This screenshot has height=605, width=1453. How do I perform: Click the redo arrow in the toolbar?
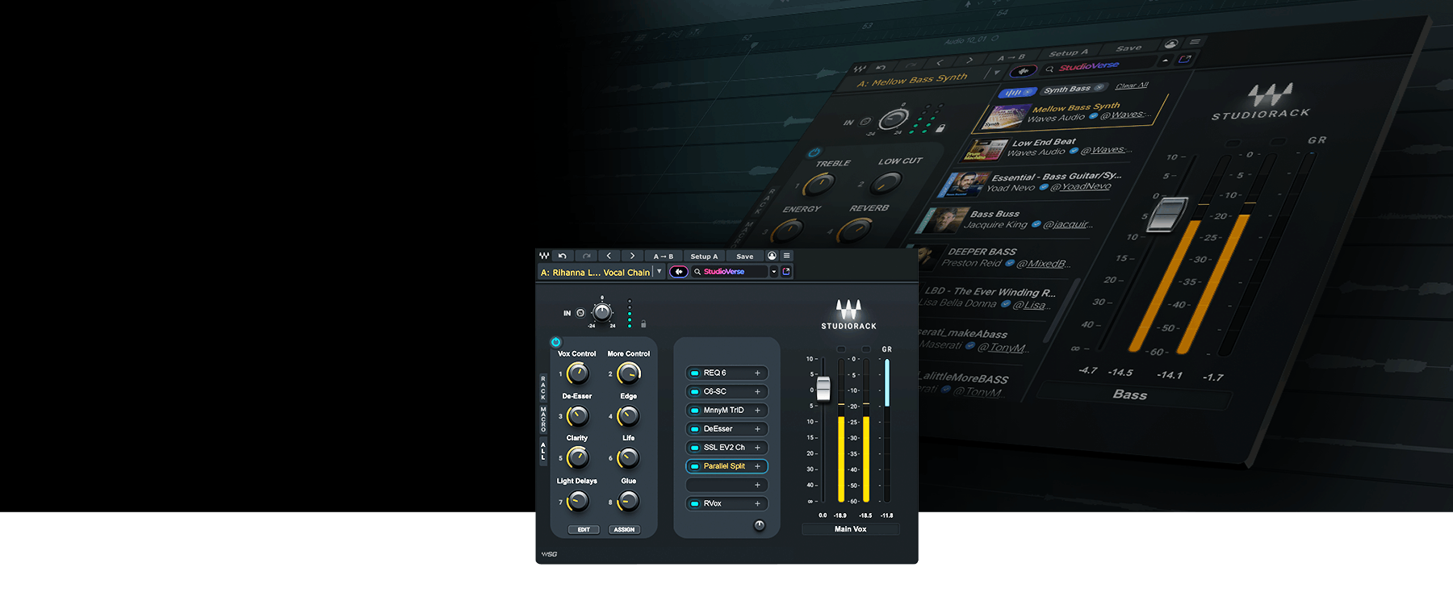(587, 257)
